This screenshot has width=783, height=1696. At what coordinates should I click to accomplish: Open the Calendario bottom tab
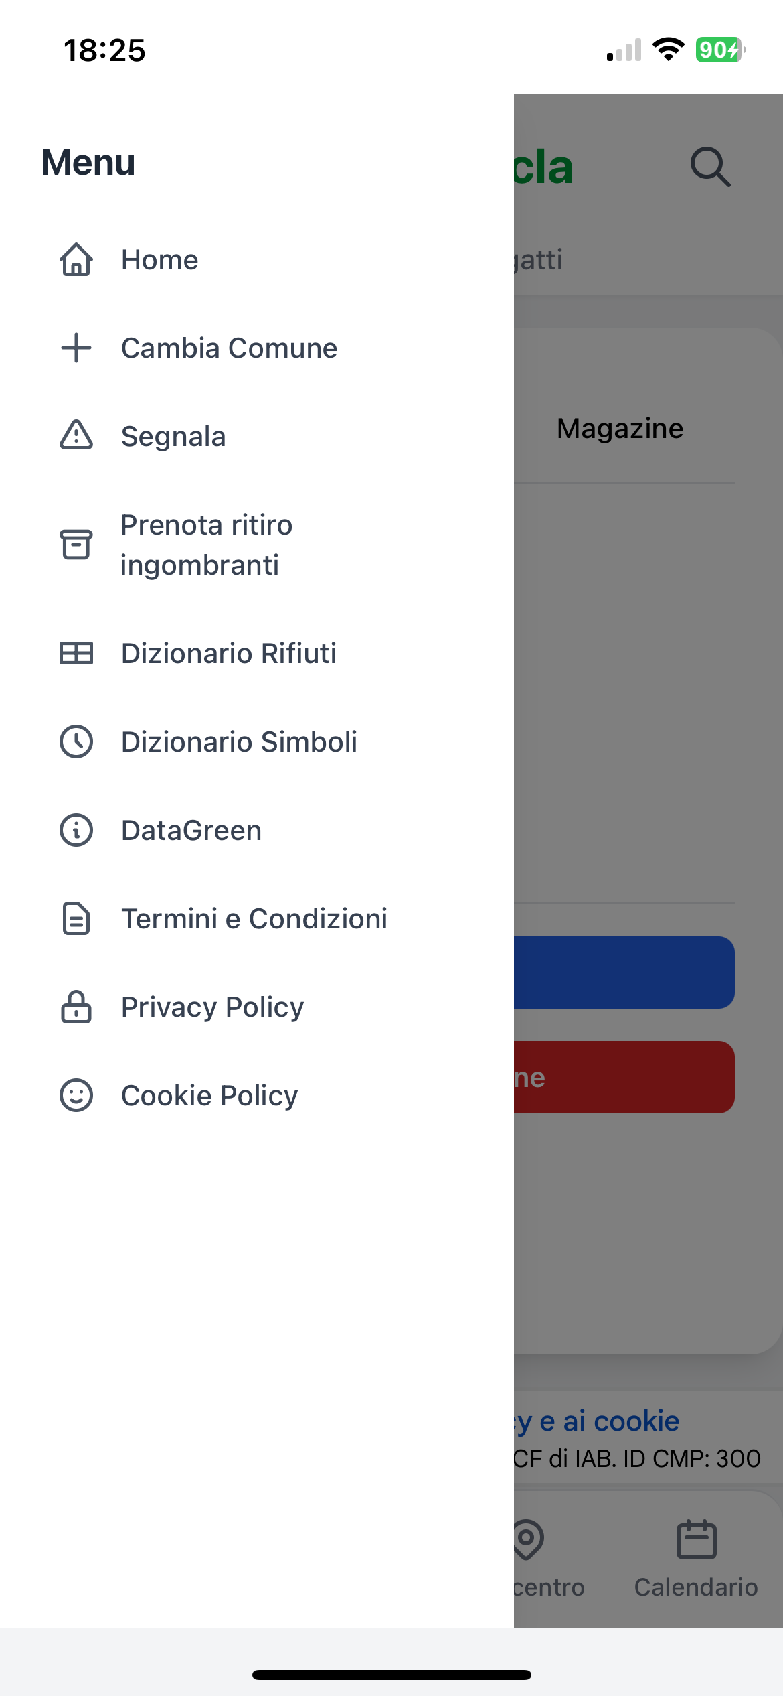(696, 1558)
